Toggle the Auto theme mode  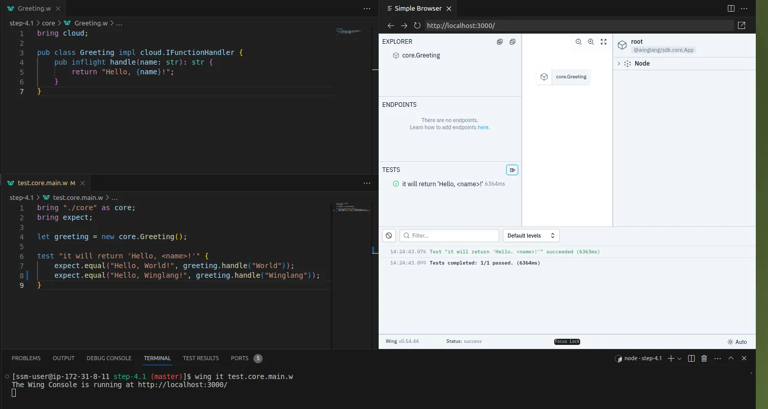(737, 342)
